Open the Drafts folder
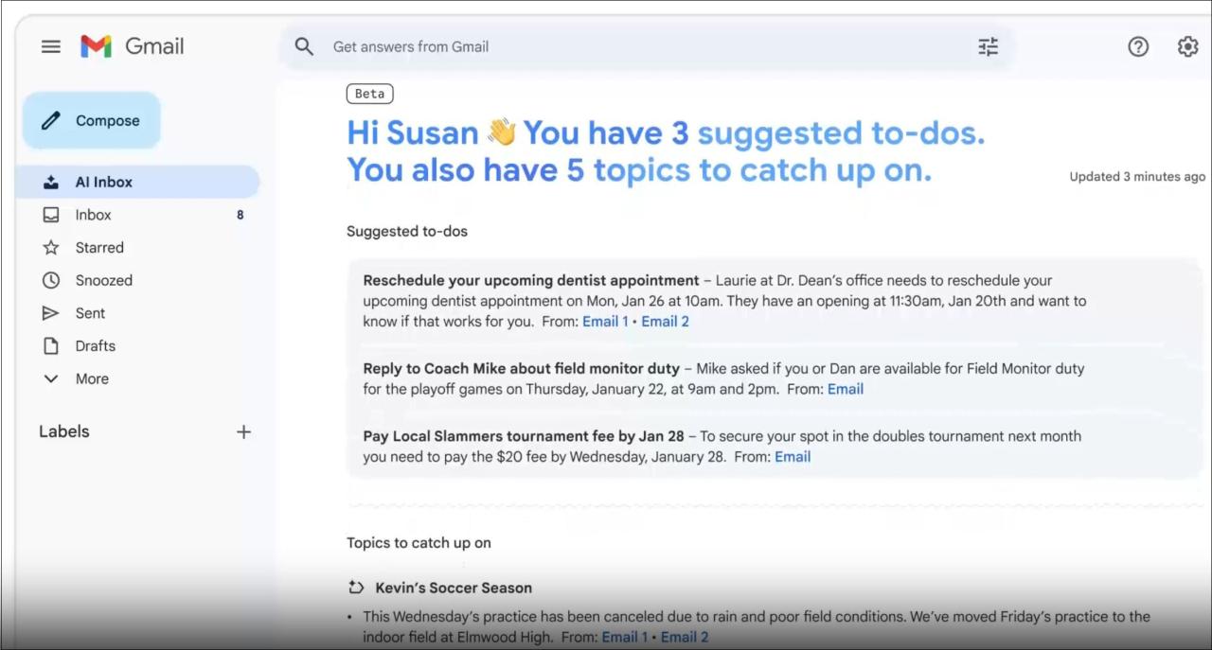The height and width of the screenshot is (650, 1212). [x=95, y=345]
